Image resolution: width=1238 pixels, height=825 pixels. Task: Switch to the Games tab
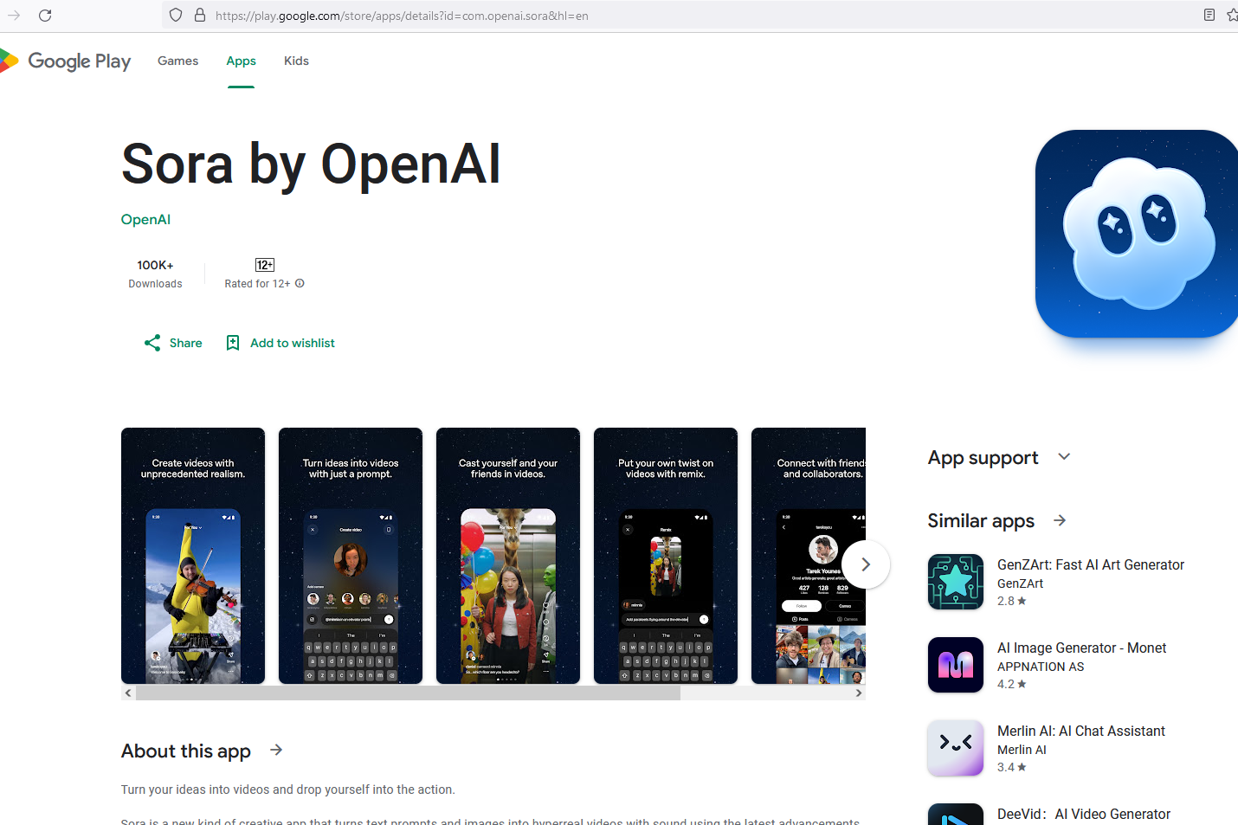pos(177,61)
